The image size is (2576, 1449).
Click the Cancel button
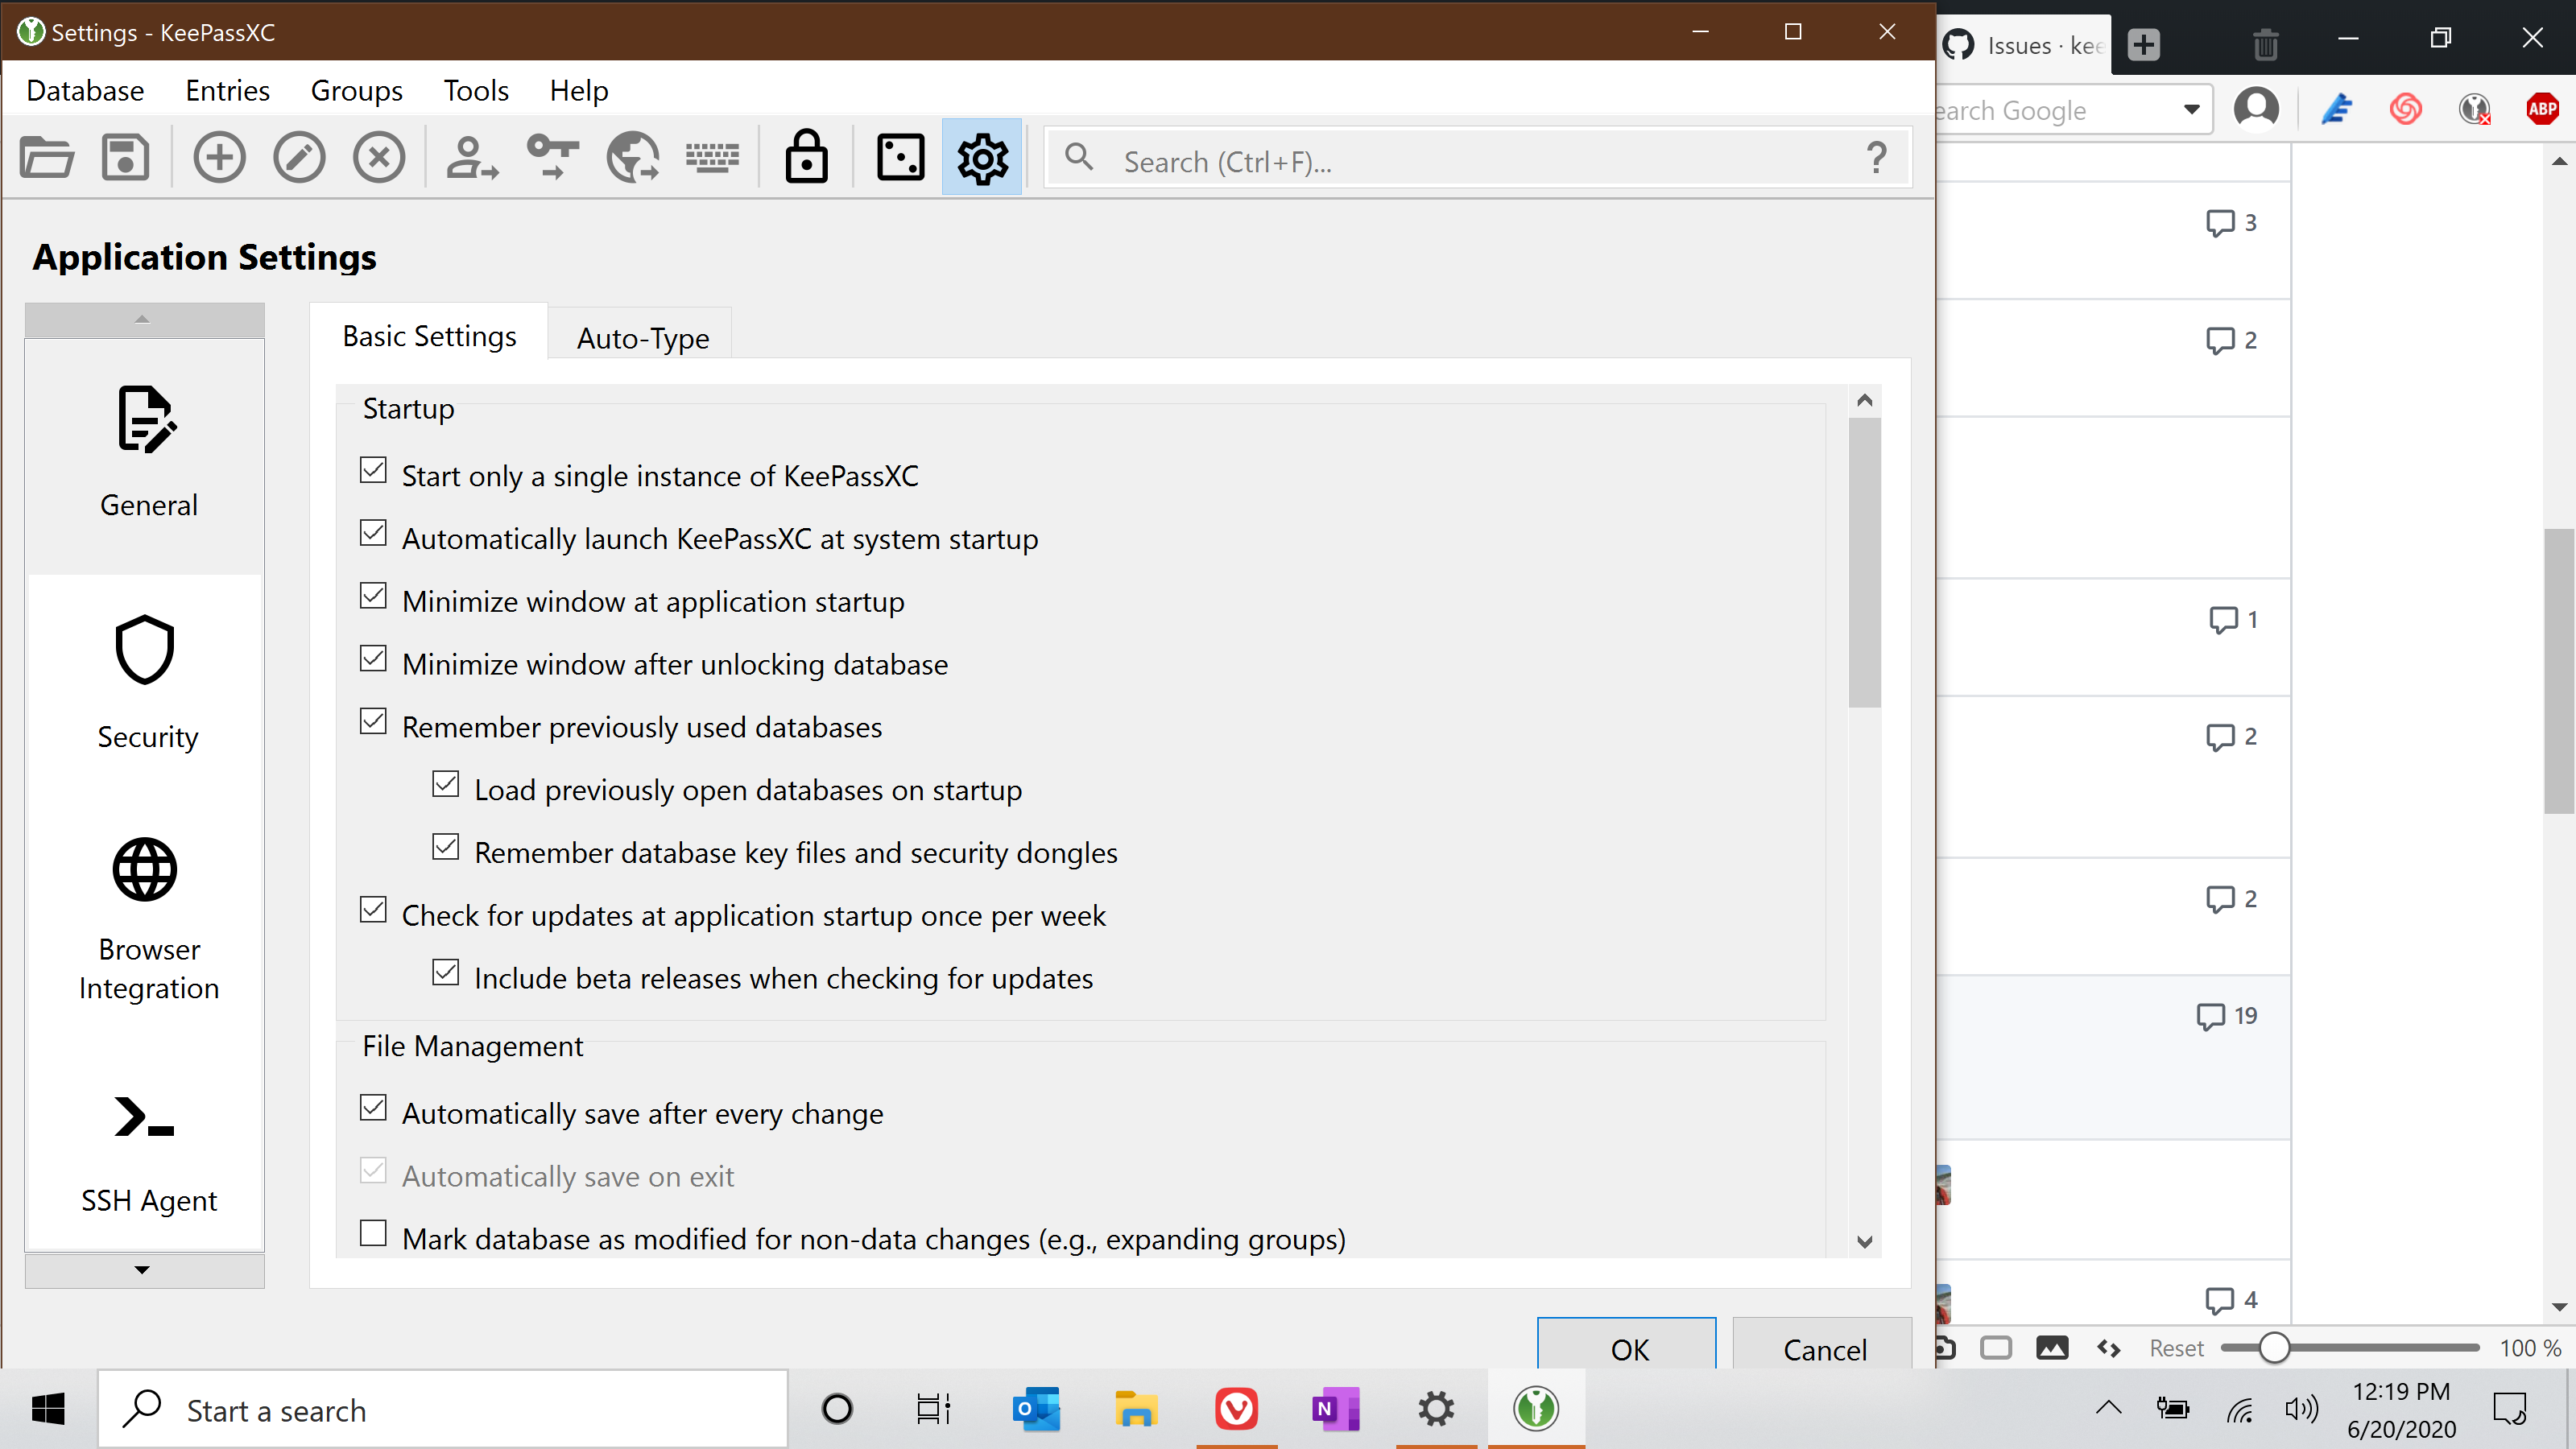point(1823,1348)
